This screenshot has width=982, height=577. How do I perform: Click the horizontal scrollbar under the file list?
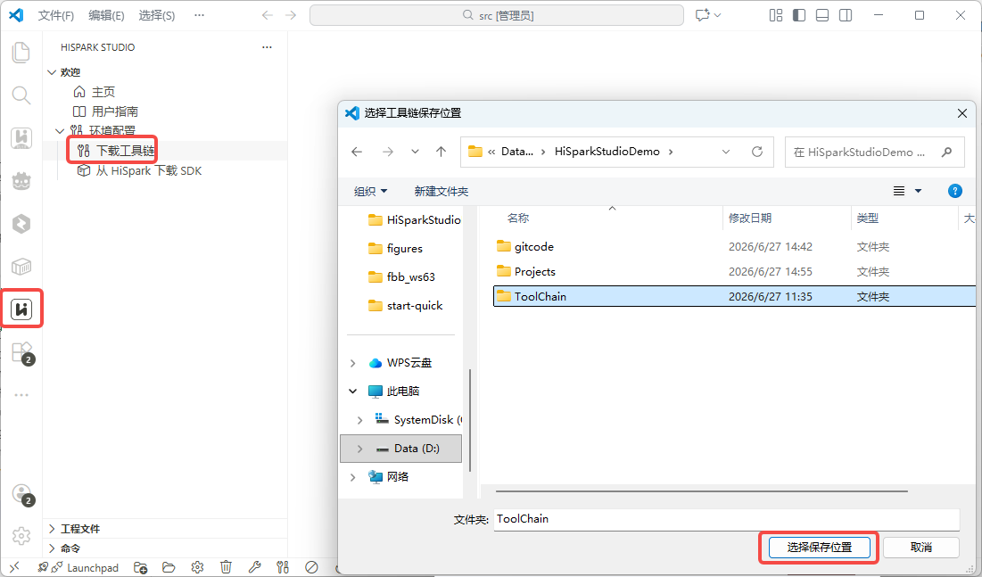(x=701, y=491)
